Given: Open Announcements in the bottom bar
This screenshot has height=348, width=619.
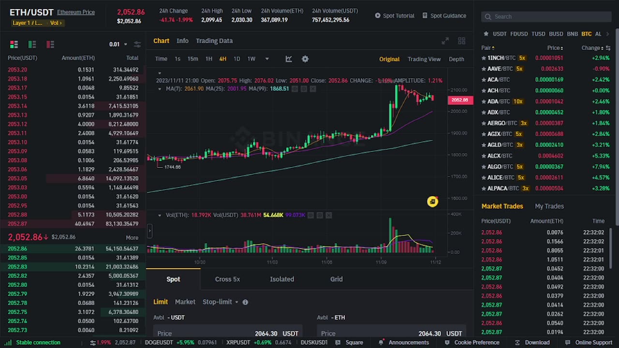Looking at the screenshot, I should (405, 343).
